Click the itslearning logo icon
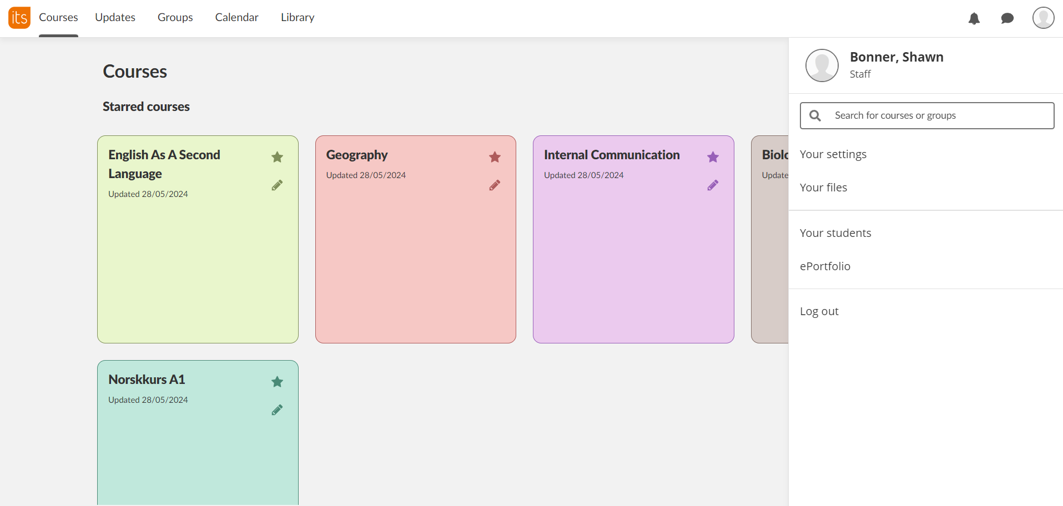 tap(19, 18)
